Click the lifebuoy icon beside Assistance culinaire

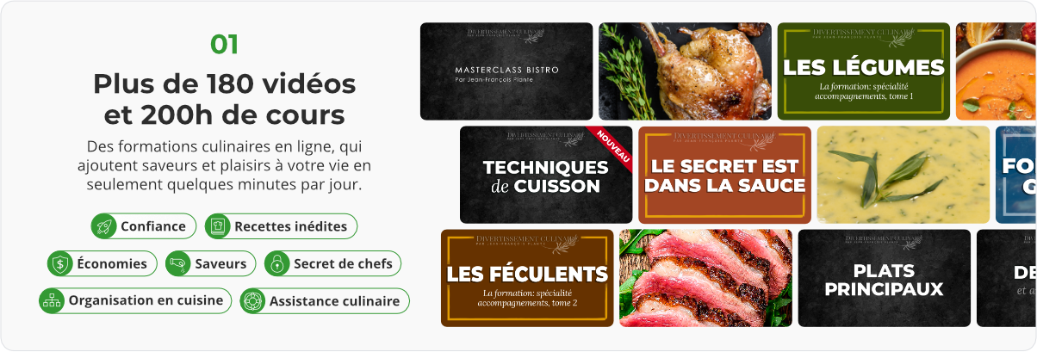(252, 301)
